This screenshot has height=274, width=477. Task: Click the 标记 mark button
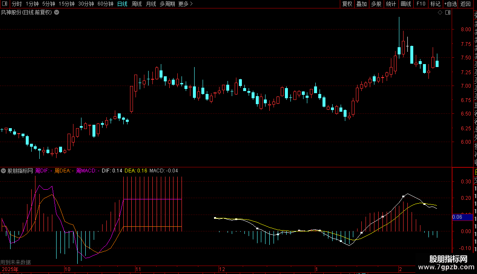(435, 4)
